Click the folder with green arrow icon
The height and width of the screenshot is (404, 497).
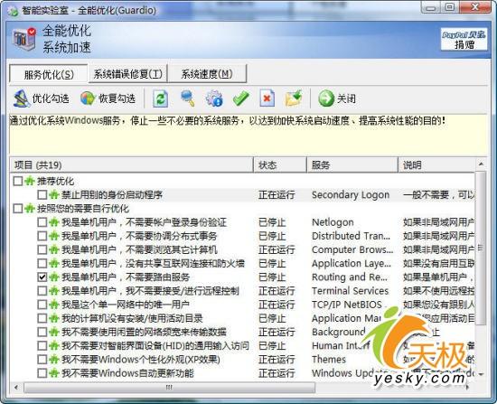click(294, 99)
